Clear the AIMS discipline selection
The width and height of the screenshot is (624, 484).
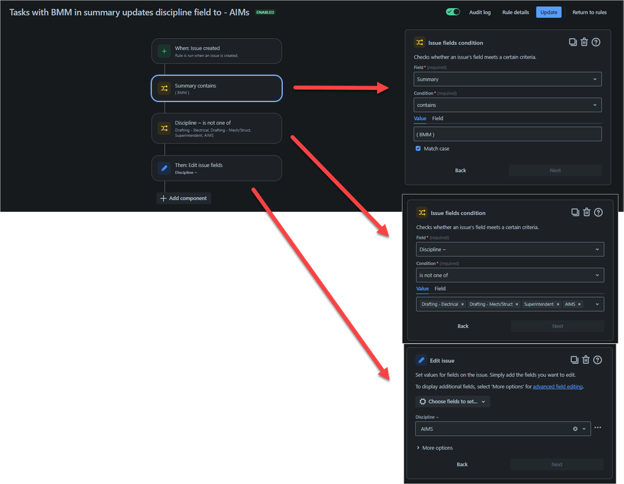pos(575,429)
